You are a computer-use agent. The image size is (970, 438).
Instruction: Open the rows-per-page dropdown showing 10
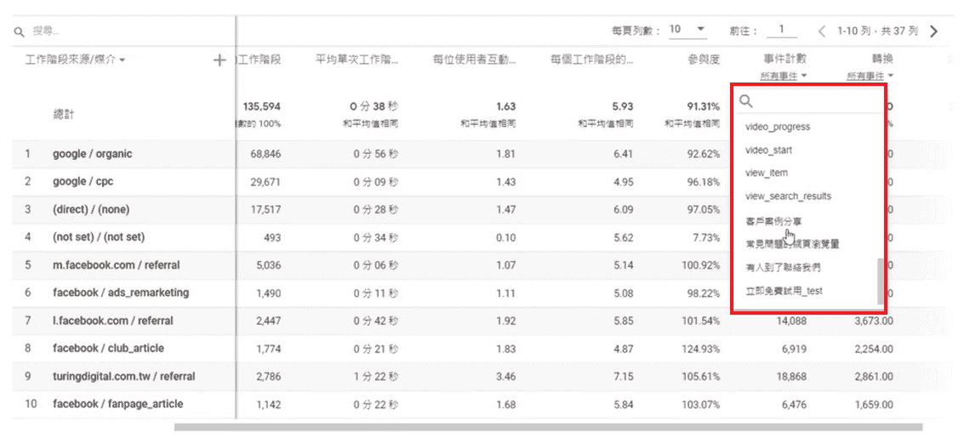(x=688, y=29)
